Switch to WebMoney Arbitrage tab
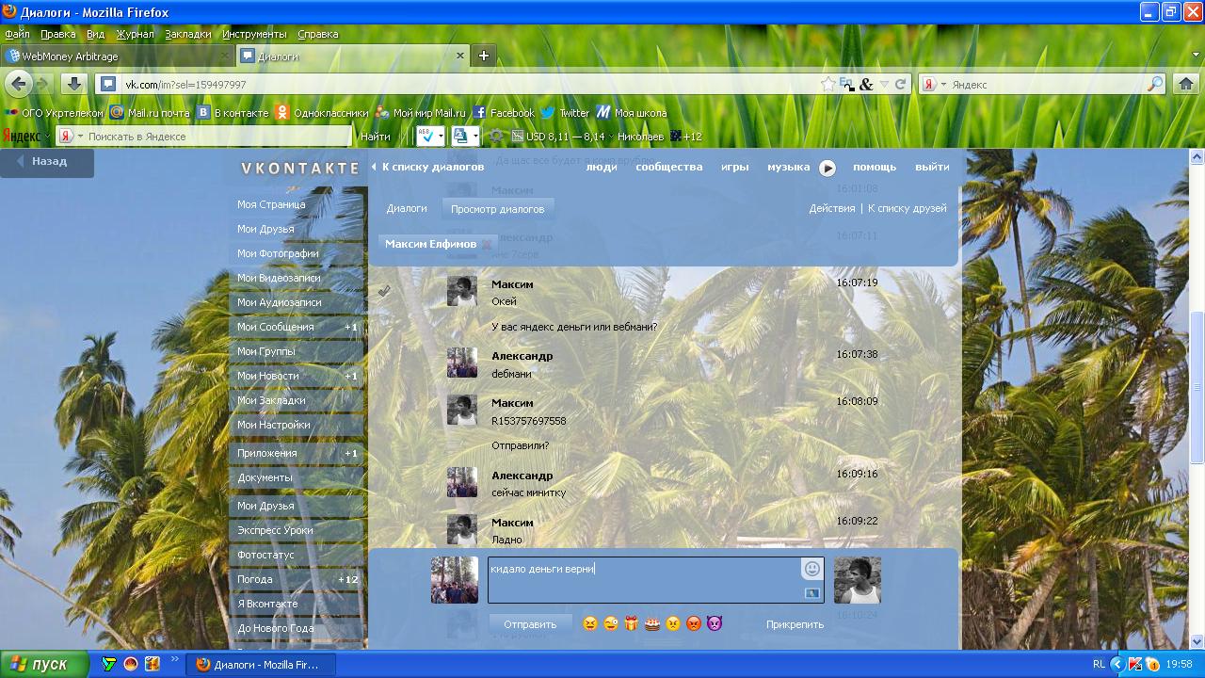This screenshot has height=678, width=1205. coord(117,56)
